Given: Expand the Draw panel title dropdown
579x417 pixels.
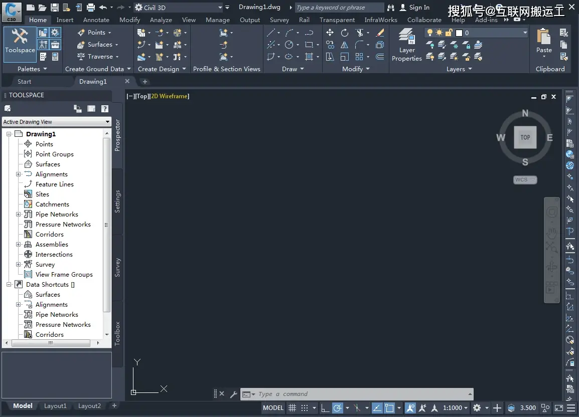Looking at the screenshot, I should coord(293,69).
